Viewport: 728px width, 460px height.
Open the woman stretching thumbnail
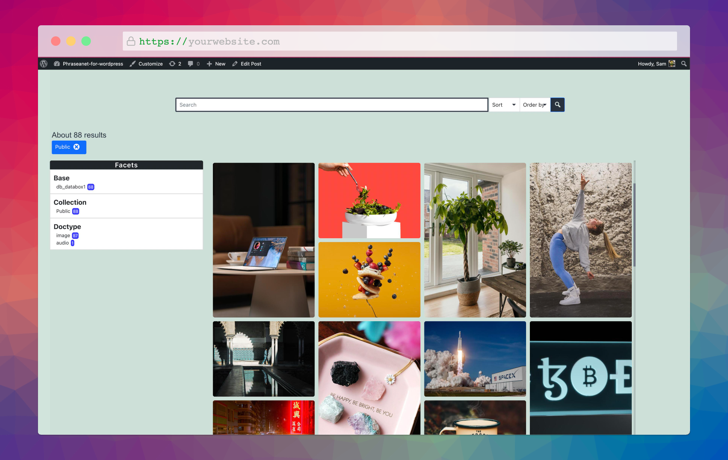pos(581,240)
